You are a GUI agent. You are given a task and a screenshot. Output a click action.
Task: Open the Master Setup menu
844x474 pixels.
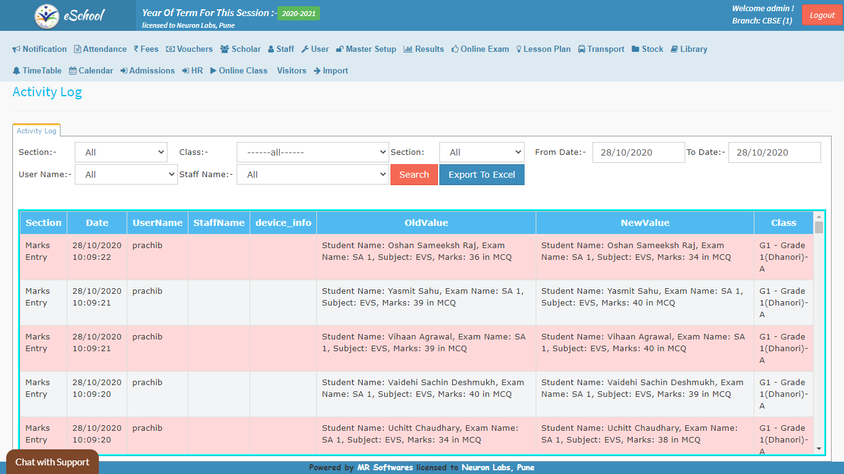click(x=366, y=49)
